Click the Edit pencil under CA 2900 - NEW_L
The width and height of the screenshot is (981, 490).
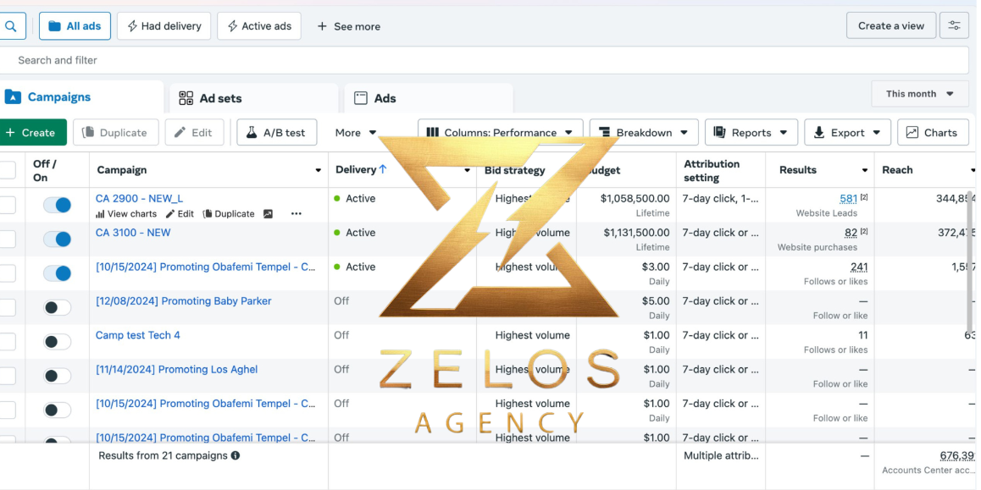(x=169, y=214)
